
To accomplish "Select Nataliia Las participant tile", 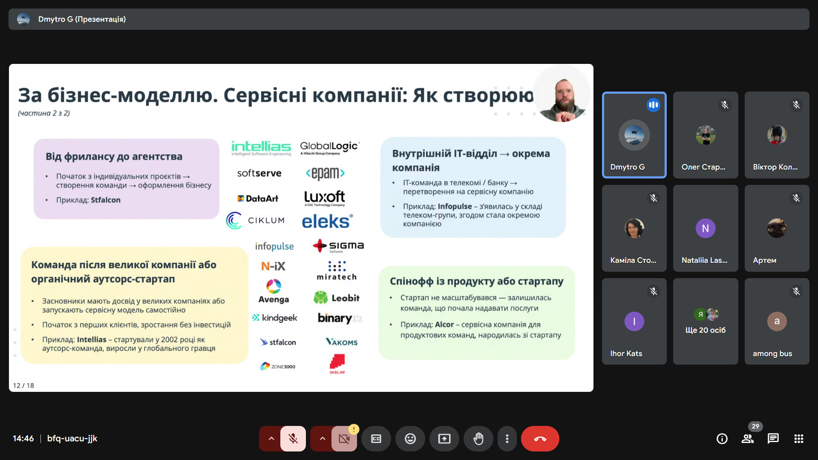I will click(706, 228).
